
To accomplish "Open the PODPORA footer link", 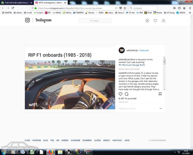I will click(37, 140).
